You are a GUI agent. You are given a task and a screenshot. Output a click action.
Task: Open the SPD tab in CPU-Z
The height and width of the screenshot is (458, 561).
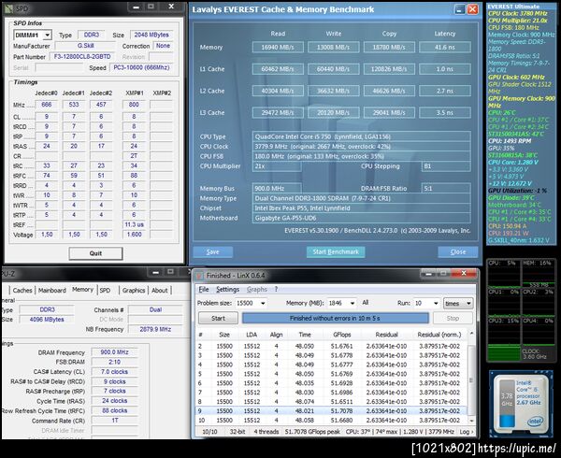(x=105, y=291)
